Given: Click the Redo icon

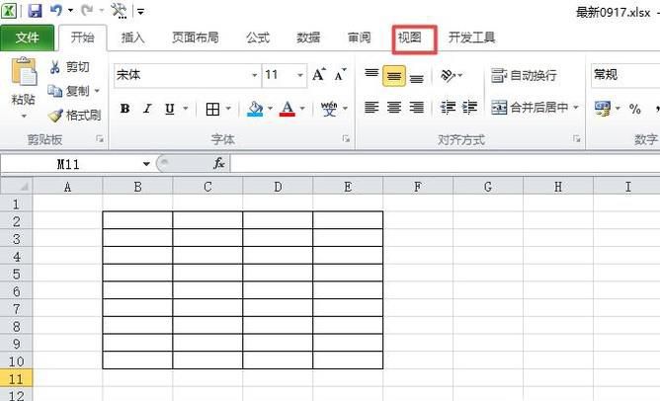Looking at the screenshot, I should pos(87,10).
